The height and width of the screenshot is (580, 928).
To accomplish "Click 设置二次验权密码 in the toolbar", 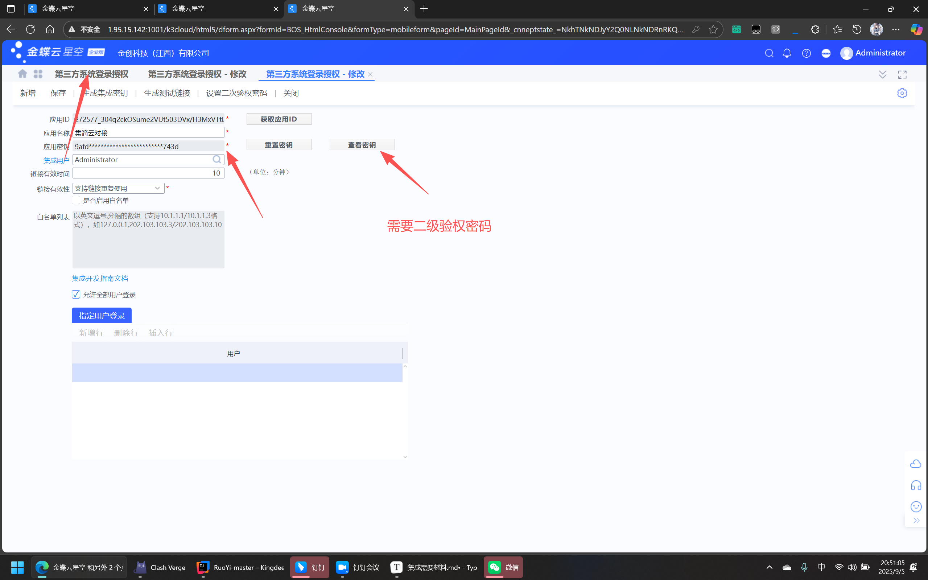I will click(236, 93).
